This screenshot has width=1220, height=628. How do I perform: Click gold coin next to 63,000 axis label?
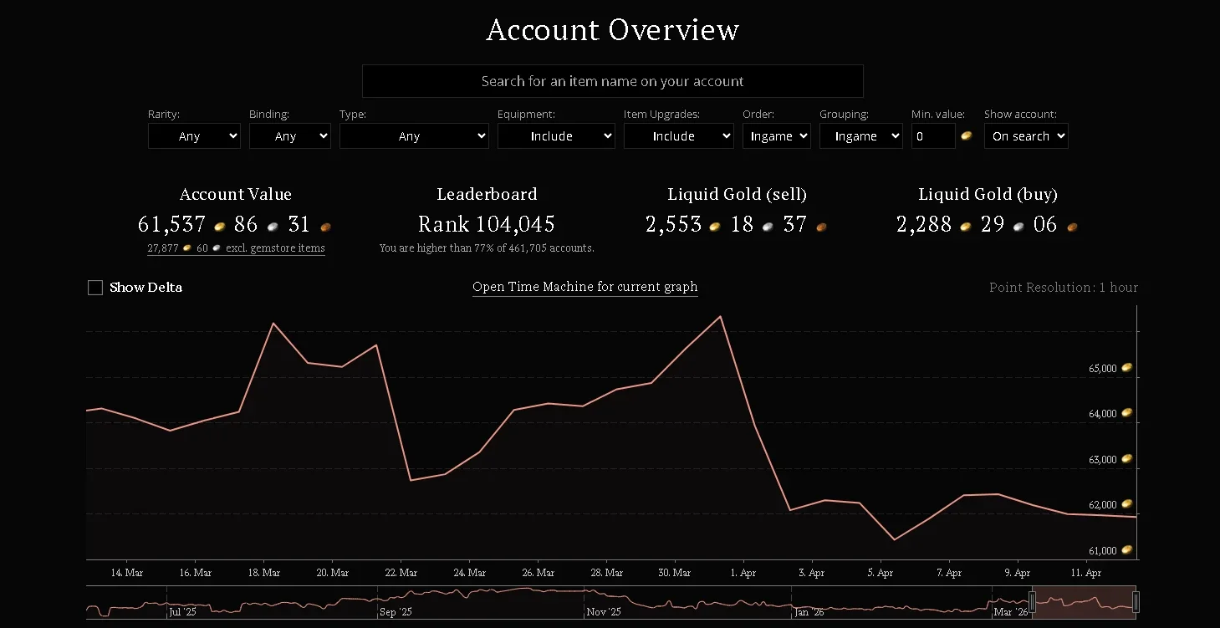pyautogui.click(x=1127, y=458)
